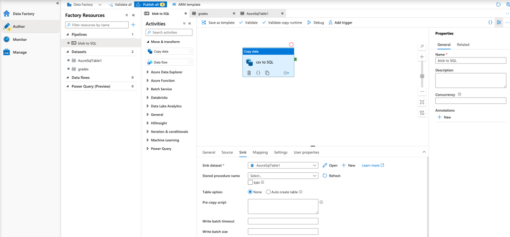Add a new factory resource

coord(134,25)
